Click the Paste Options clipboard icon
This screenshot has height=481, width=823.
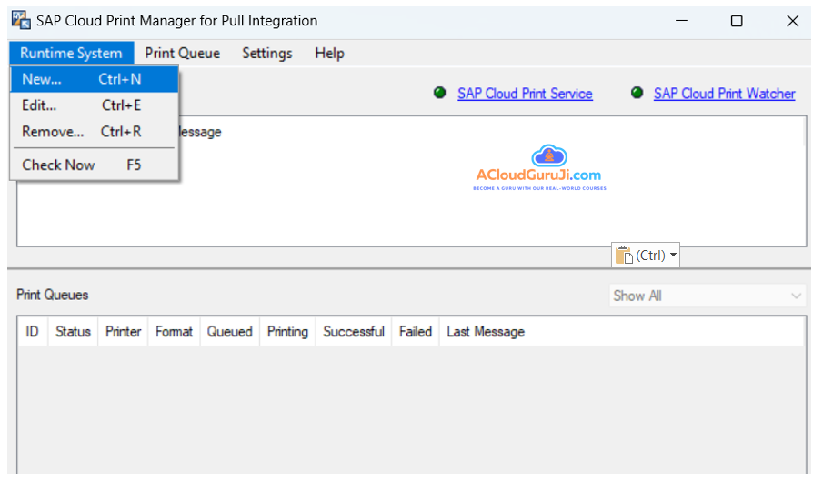click(623, 256)
